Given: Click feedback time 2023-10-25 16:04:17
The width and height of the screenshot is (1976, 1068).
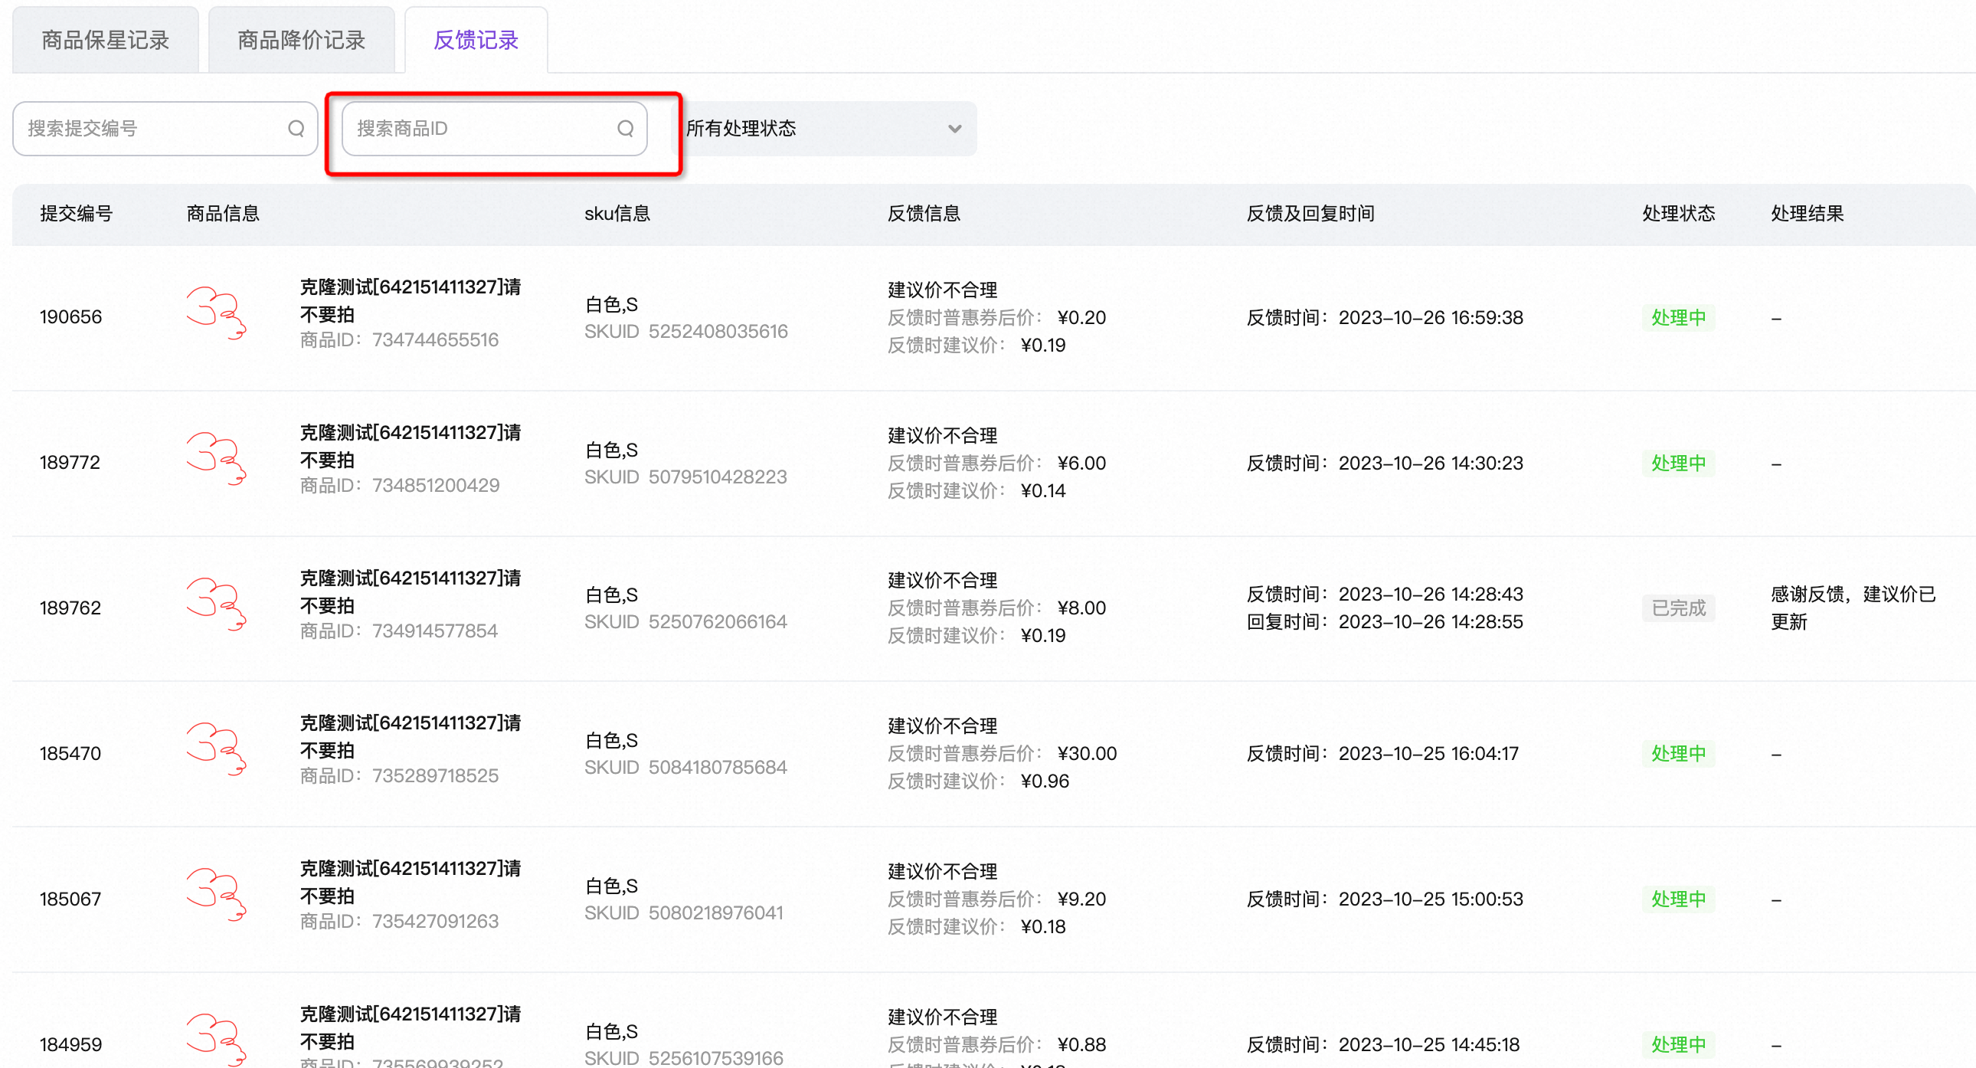Looking at the screenshot, I should 1428,753.
